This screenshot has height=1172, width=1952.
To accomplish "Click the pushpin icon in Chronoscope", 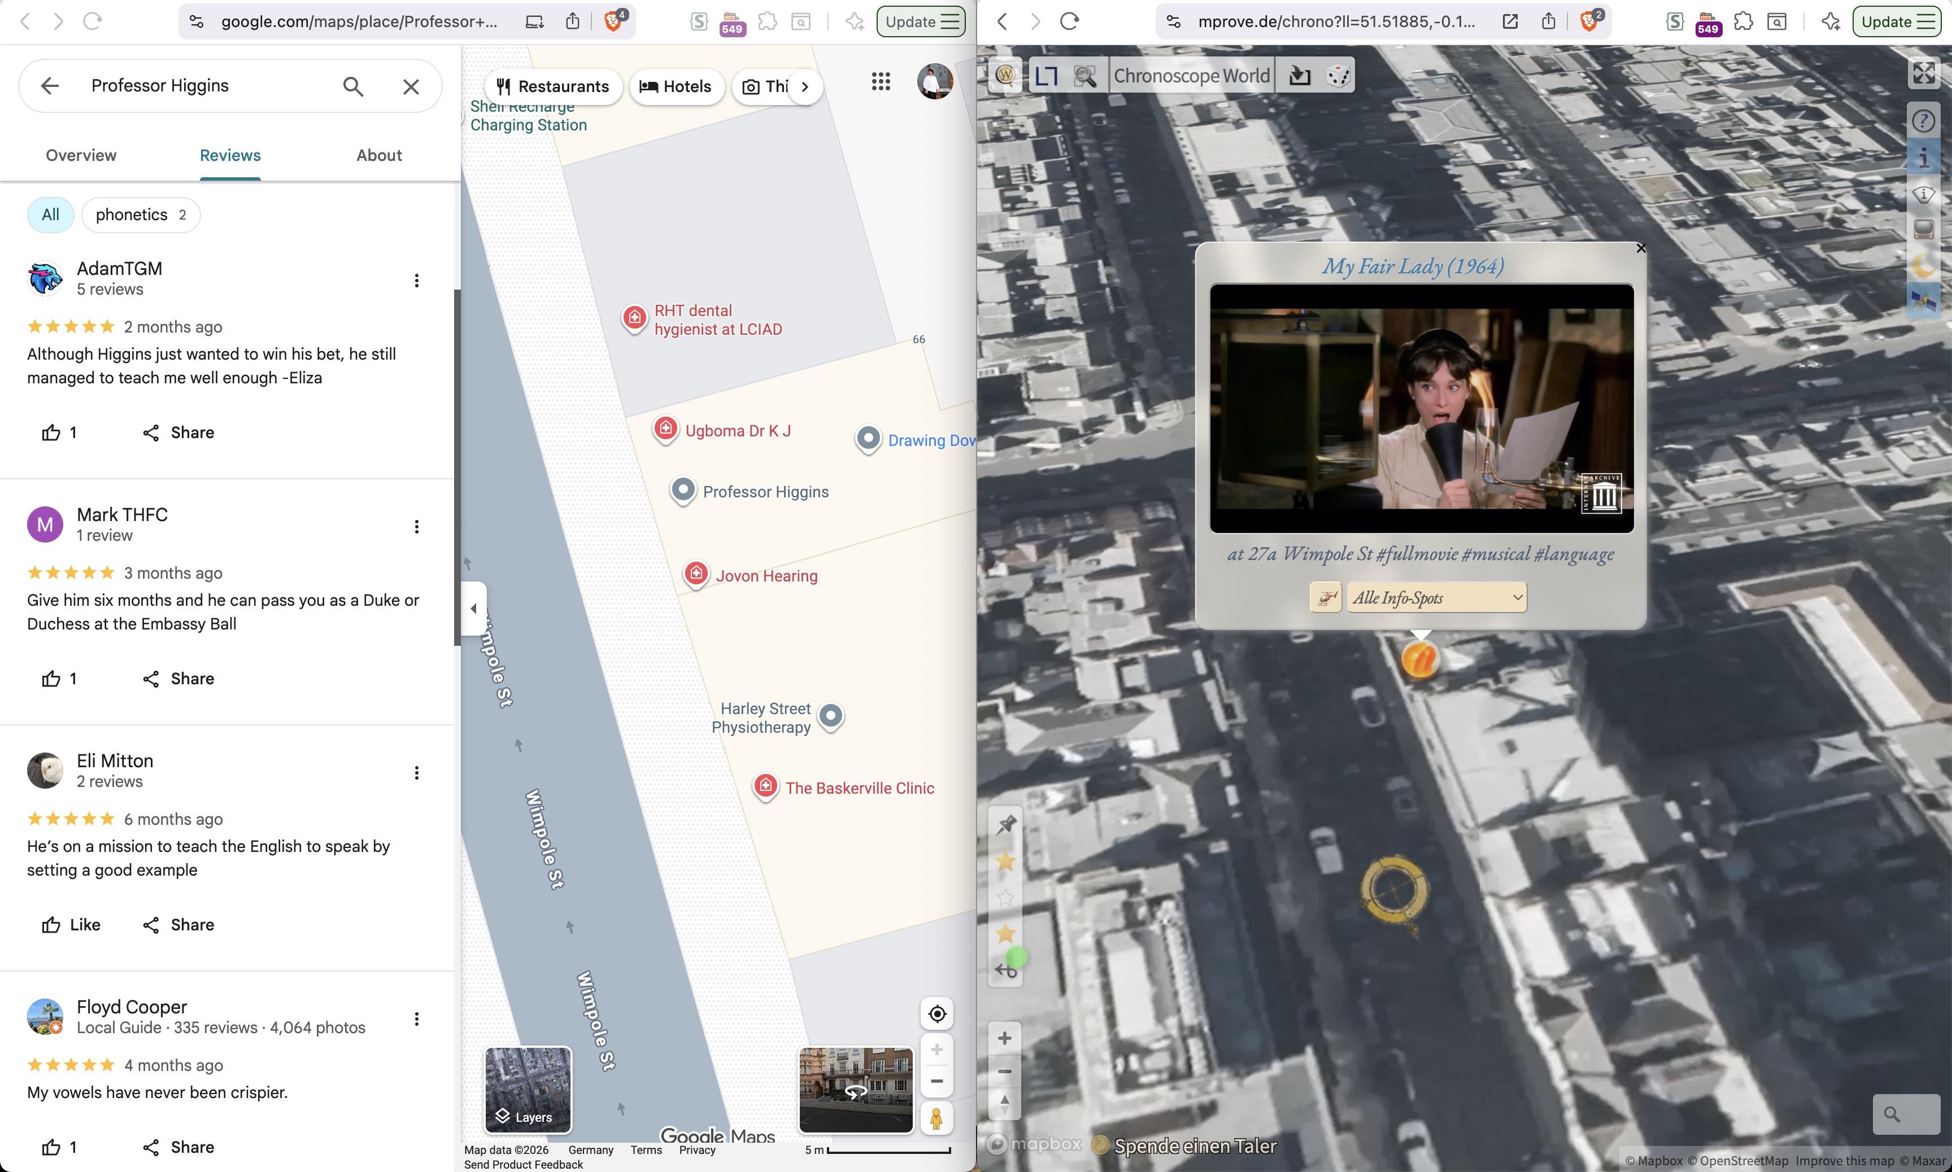I will click(1005, 825).
